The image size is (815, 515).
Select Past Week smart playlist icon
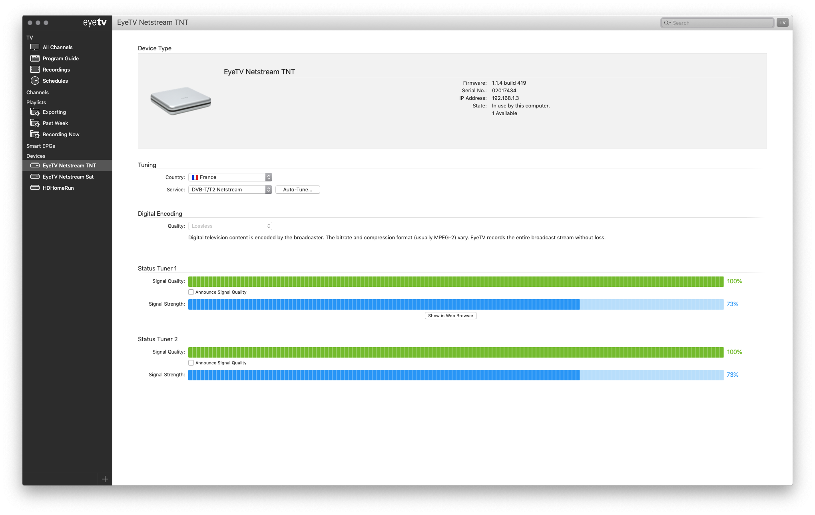click(35, 123)
